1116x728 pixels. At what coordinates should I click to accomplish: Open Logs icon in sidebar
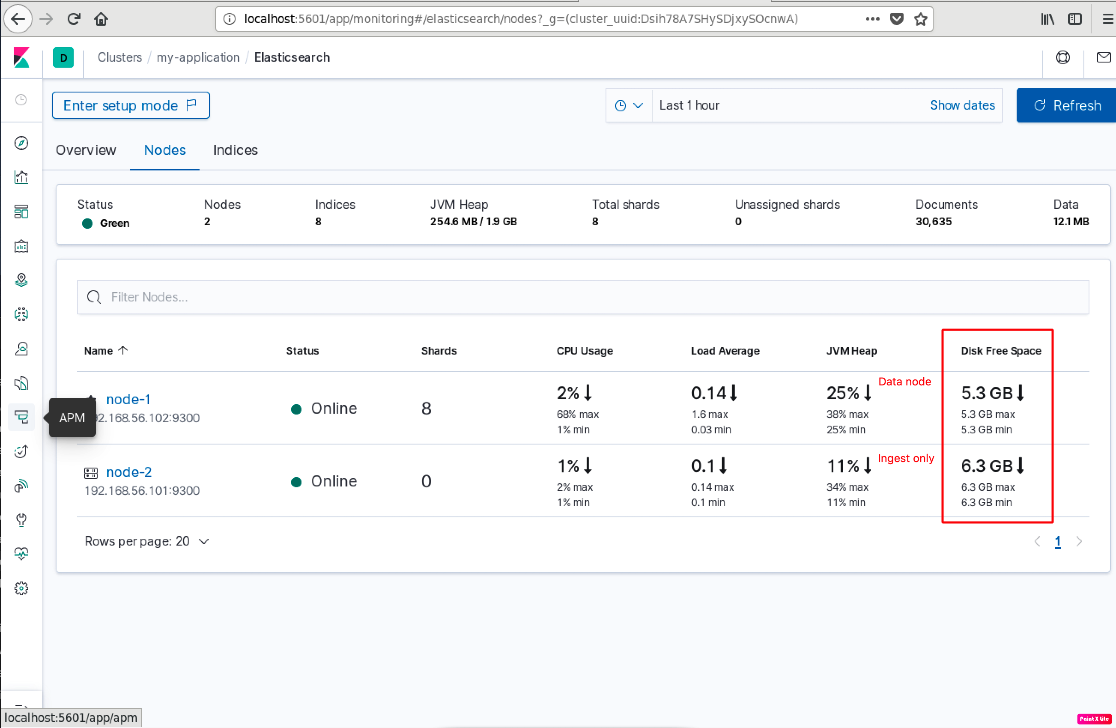(21, 383)
